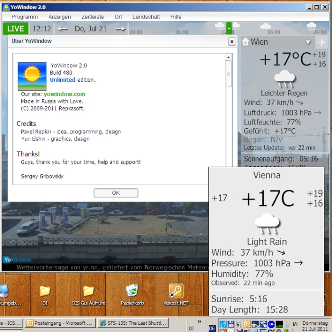Open the Zeitleiste menu

(92, 17)
